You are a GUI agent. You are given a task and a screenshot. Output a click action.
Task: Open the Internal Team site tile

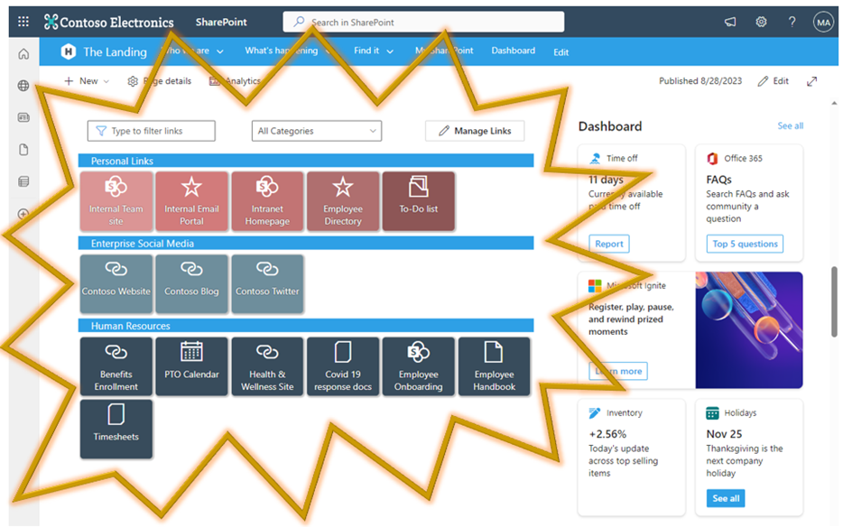tap(116, 201)
